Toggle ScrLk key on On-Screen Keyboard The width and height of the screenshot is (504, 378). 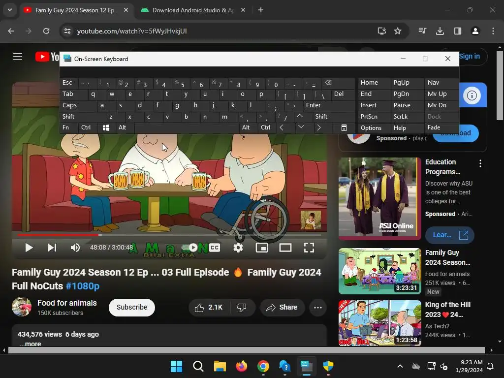coord(407,117)
